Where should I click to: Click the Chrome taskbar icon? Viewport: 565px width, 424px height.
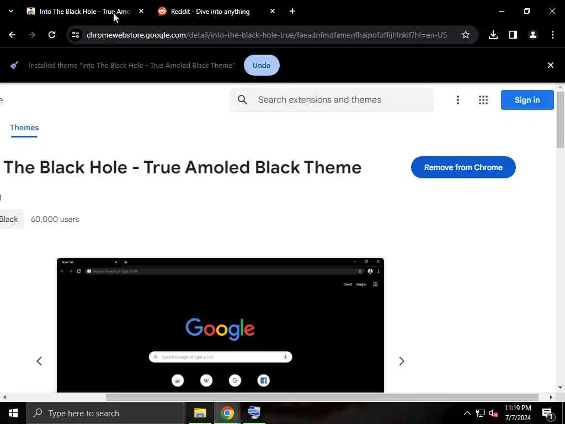227,413
